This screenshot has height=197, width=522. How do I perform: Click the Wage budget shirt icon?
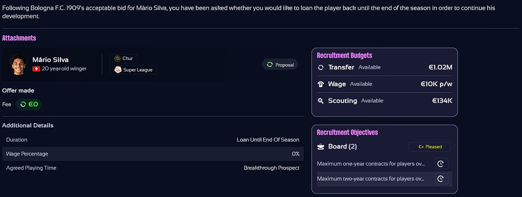(321, 84)
